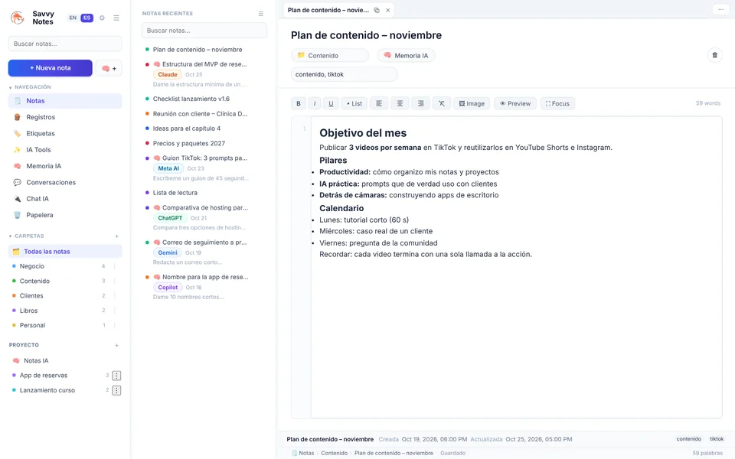
Task: Toggle sidebar hamburger menu icon
Action: pyautogui.click(x=116, y=18)
